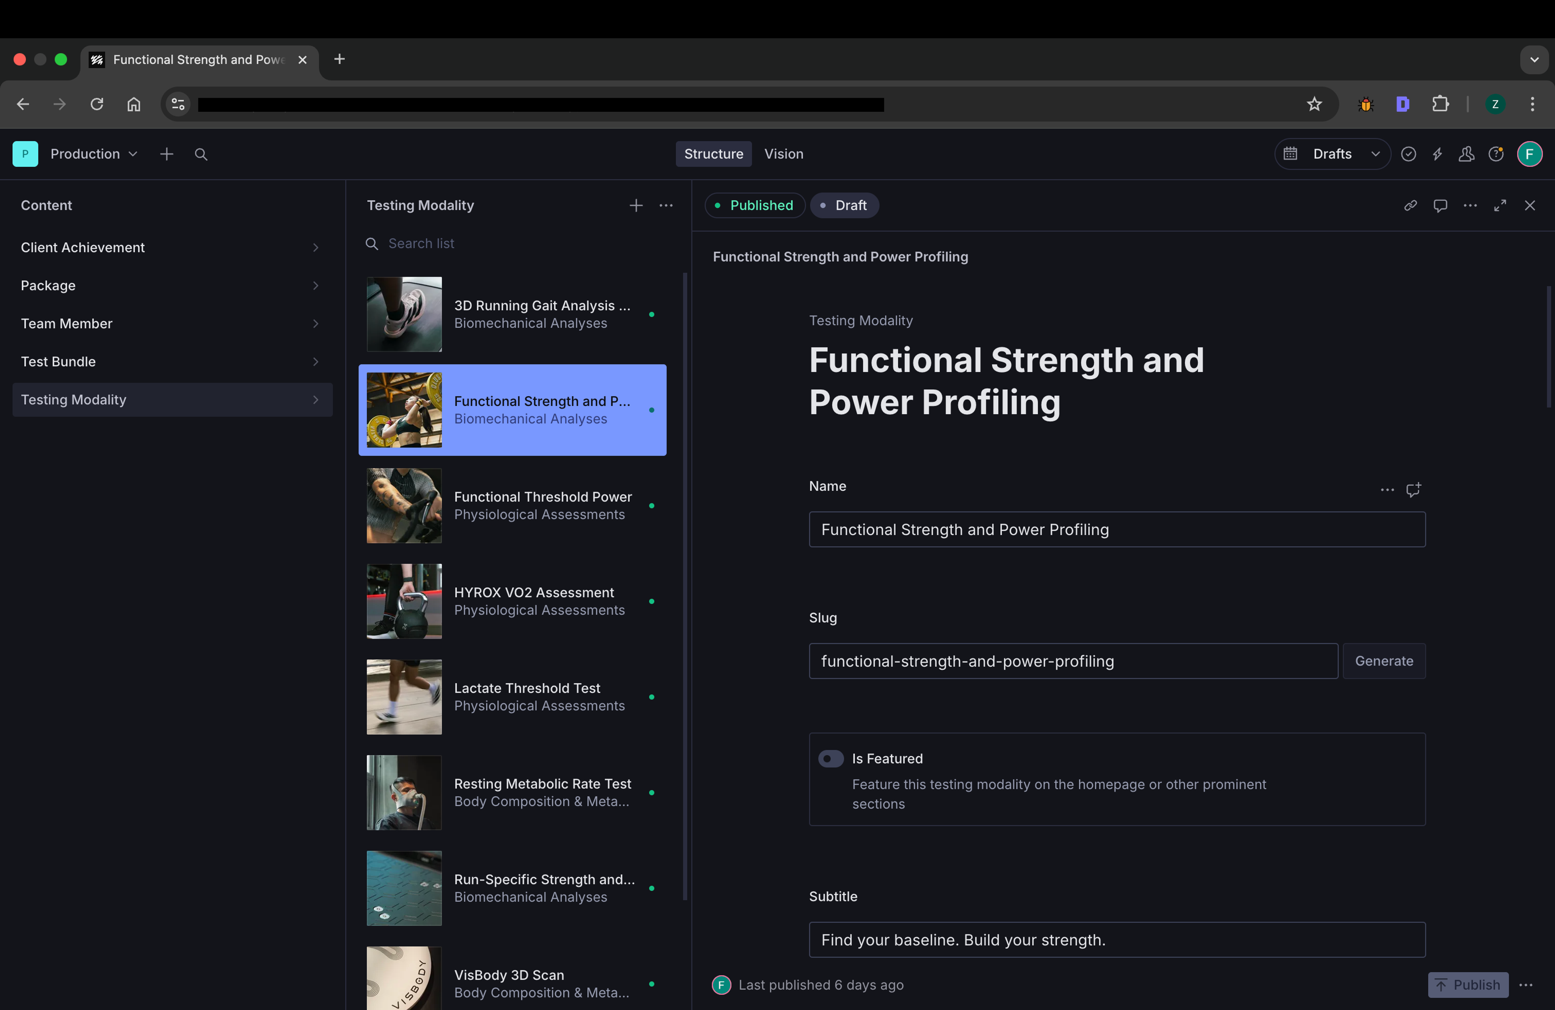This screenshot has width=1555, height=1010.
Task: Click the Generate slug button
Action: click(x=1383, y=661)
